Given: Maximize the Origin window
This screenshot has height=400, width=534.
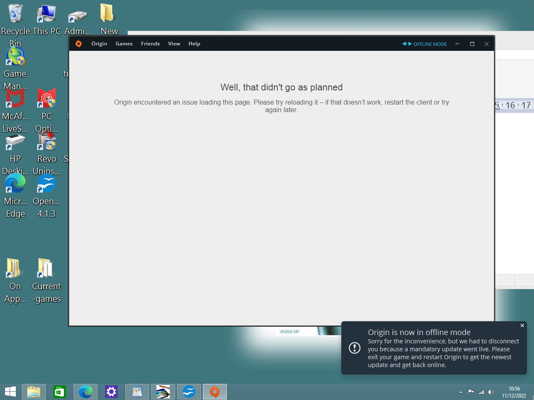Looking at the screenshot, I should click(x=472, y=44).
